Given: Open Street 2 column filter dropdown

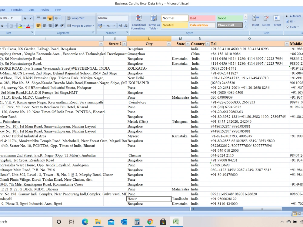Looking at the screenshot, I should click(125, 44).
